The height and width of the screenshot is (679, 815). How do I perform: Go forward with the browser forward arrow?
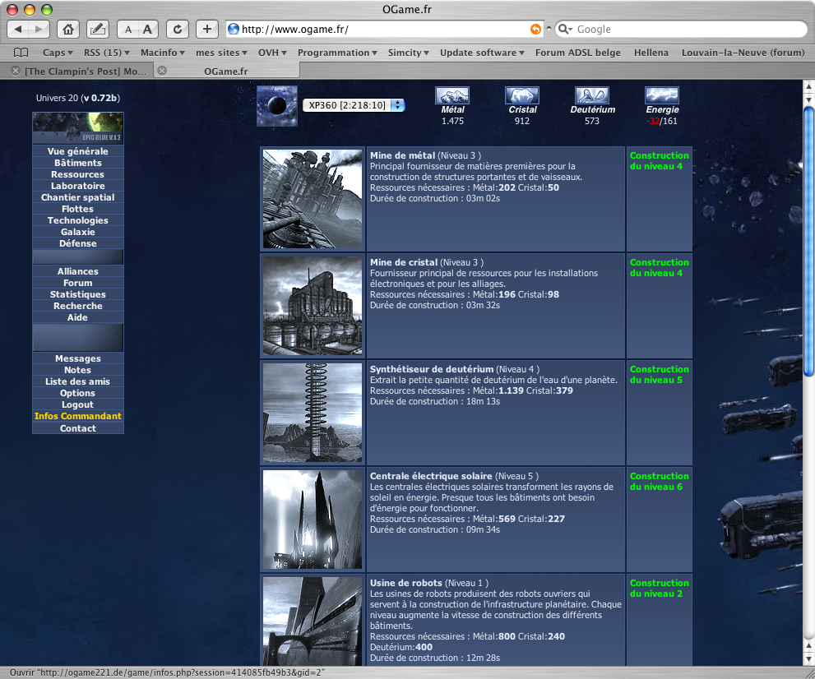(x=39, y=29)
